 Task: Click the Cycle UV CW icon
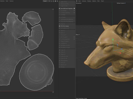tap(60, 59)
